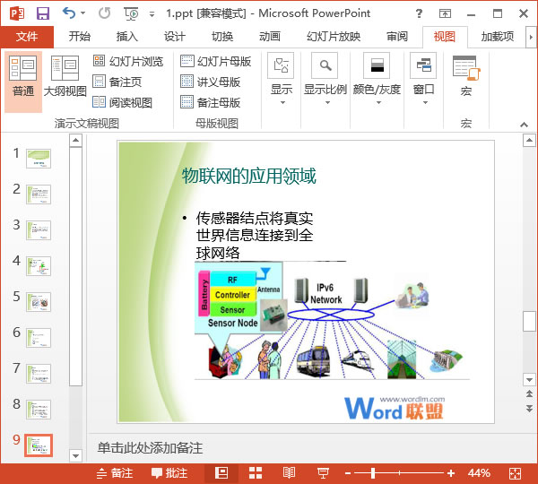Select slide 1 thumbnail
Screen dimensions: 538x484
pyautogui.click(x=39, y=159)
